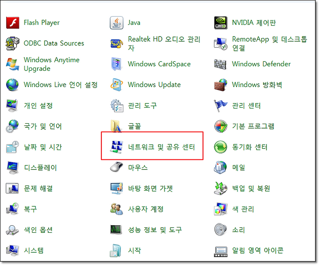Open the 소리 text link
319x265 pixels.
[238, 230]
